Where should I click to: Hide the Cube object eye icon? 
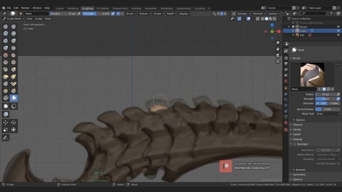pyautogui.click(x=338, y=31)
